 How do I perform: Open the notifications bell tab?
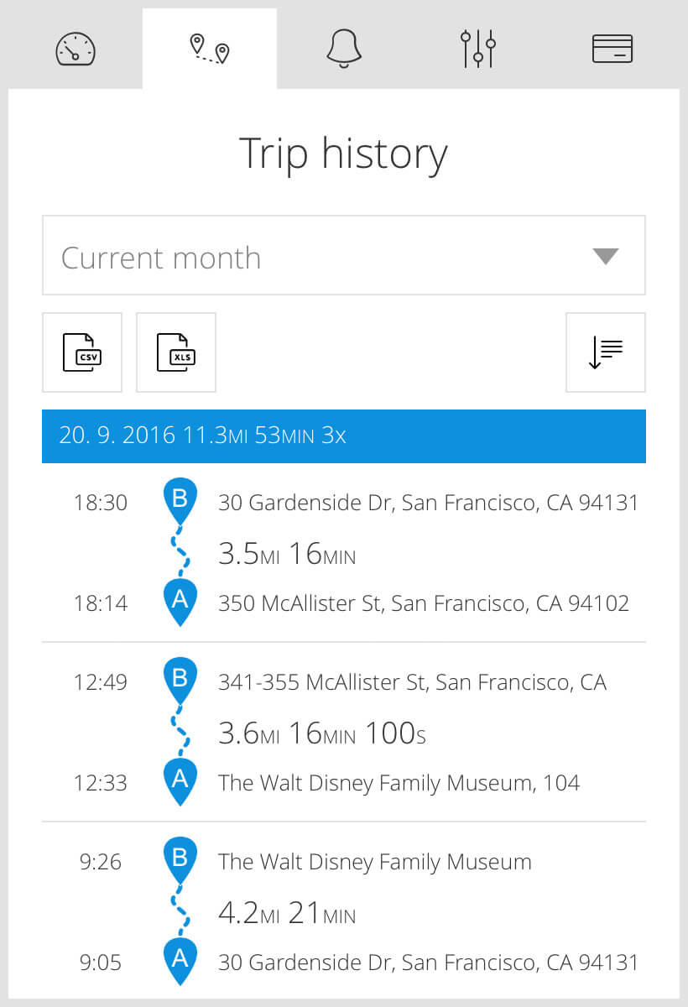tap(344, 49)
